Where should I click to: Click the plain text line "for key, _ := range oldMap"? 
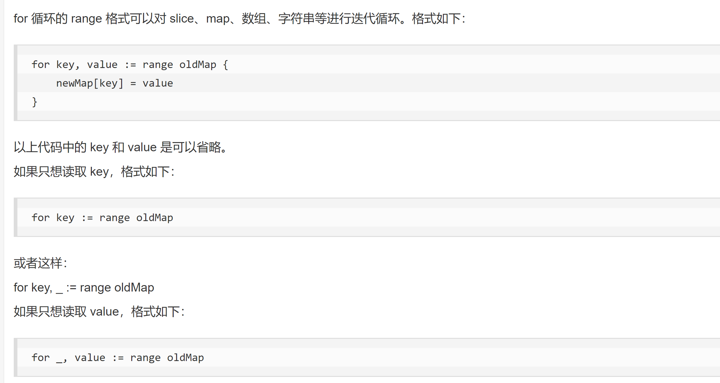tap(84, 288)
